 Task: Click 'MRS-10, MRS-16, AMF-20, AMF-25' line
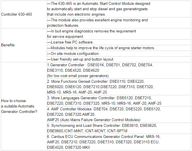coord(77,92)
